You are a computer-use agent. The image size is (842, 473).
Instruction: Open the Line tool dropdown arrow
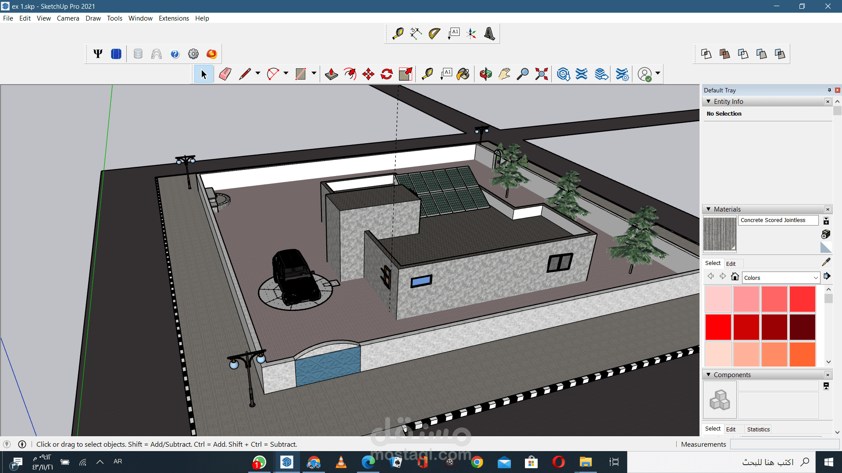pyautogui.click(x=258, y=74)
